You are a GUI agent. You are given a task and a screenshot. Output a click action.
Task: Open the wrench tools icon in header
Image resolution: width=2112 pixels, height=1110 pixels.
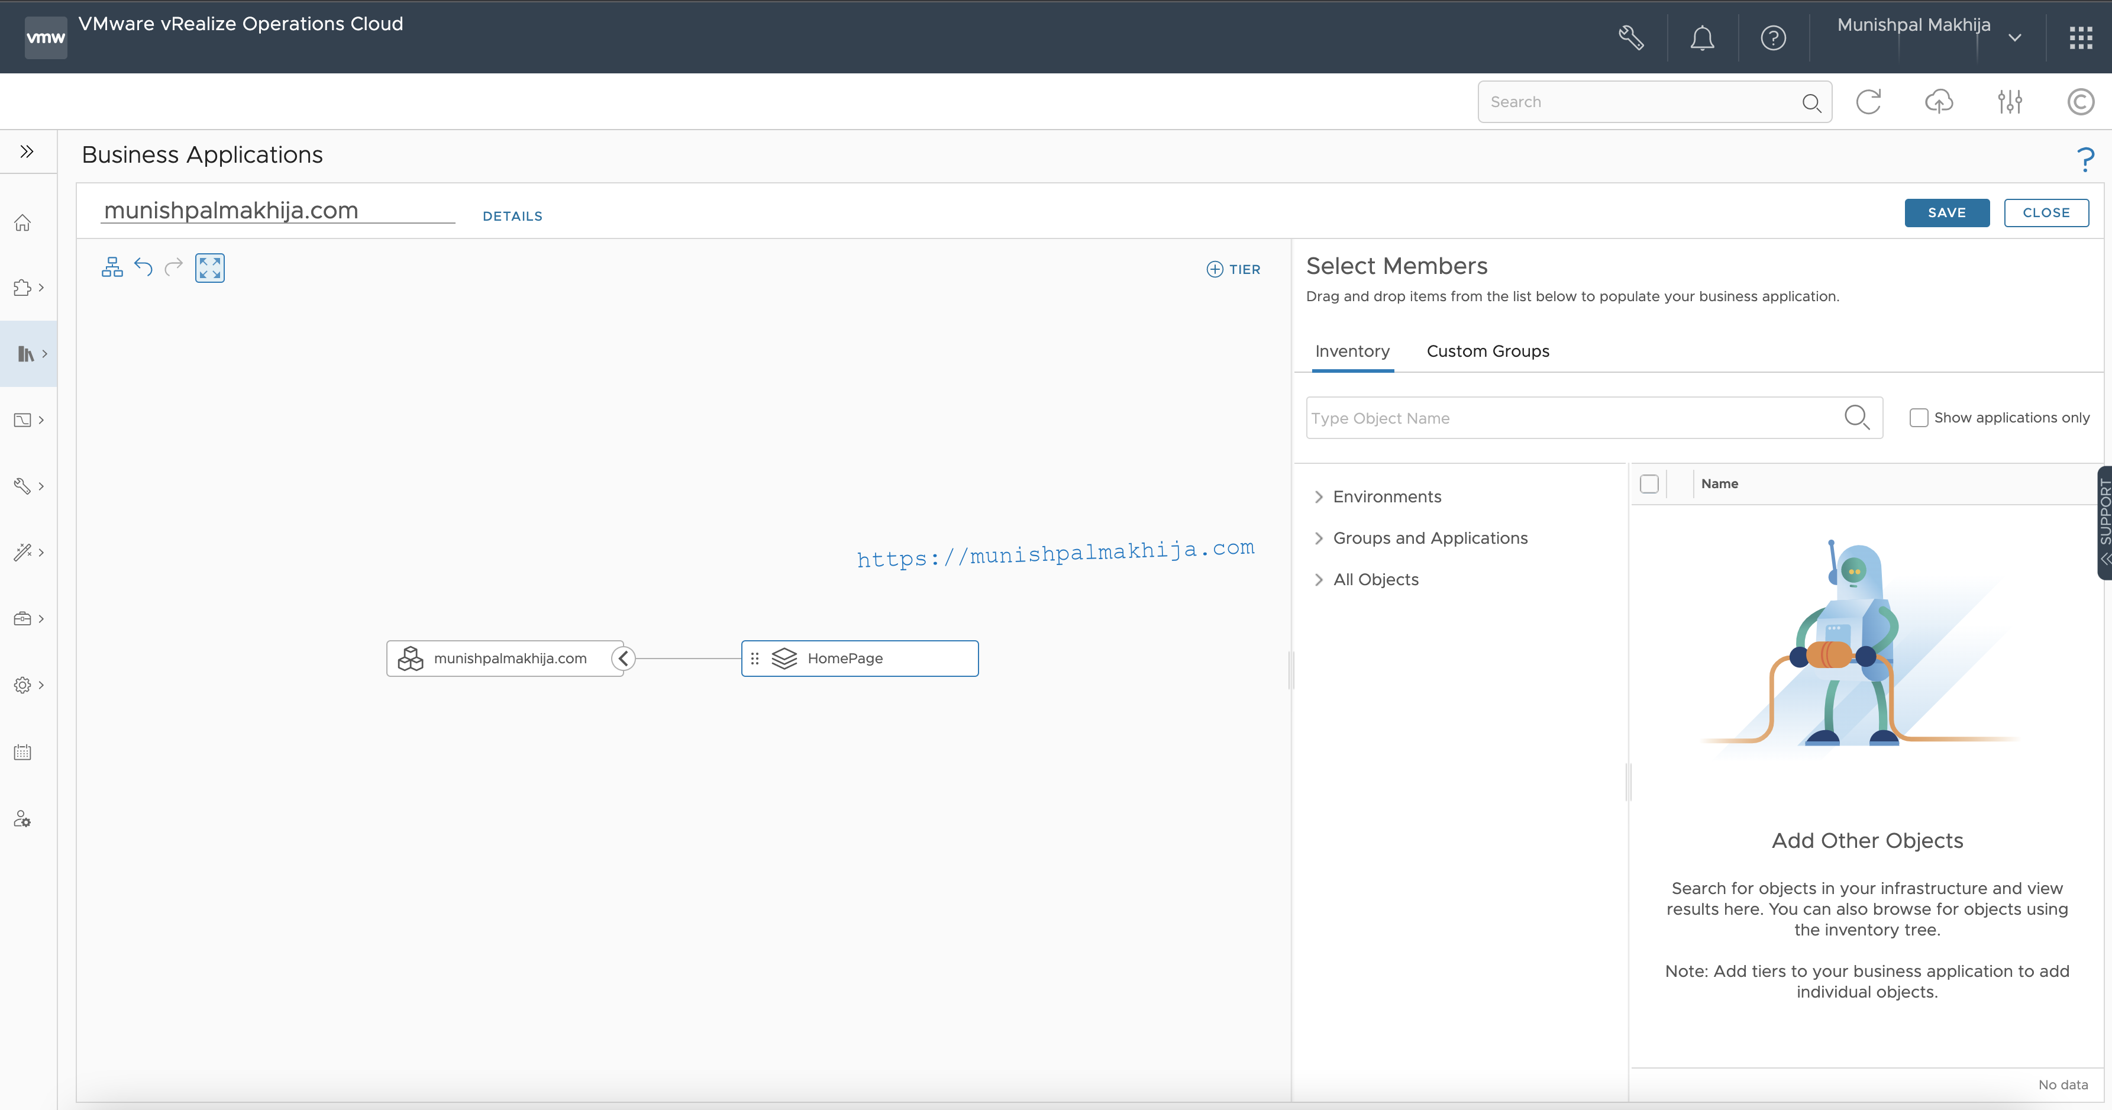pos(1630,38)
